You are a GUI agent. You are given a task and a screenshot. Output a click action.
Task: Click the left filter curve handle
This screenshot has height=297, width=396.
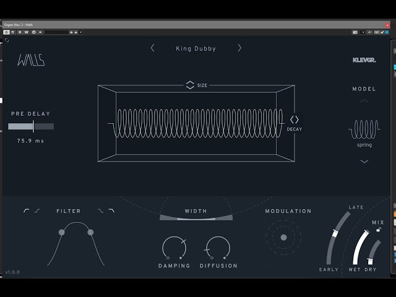61,232
